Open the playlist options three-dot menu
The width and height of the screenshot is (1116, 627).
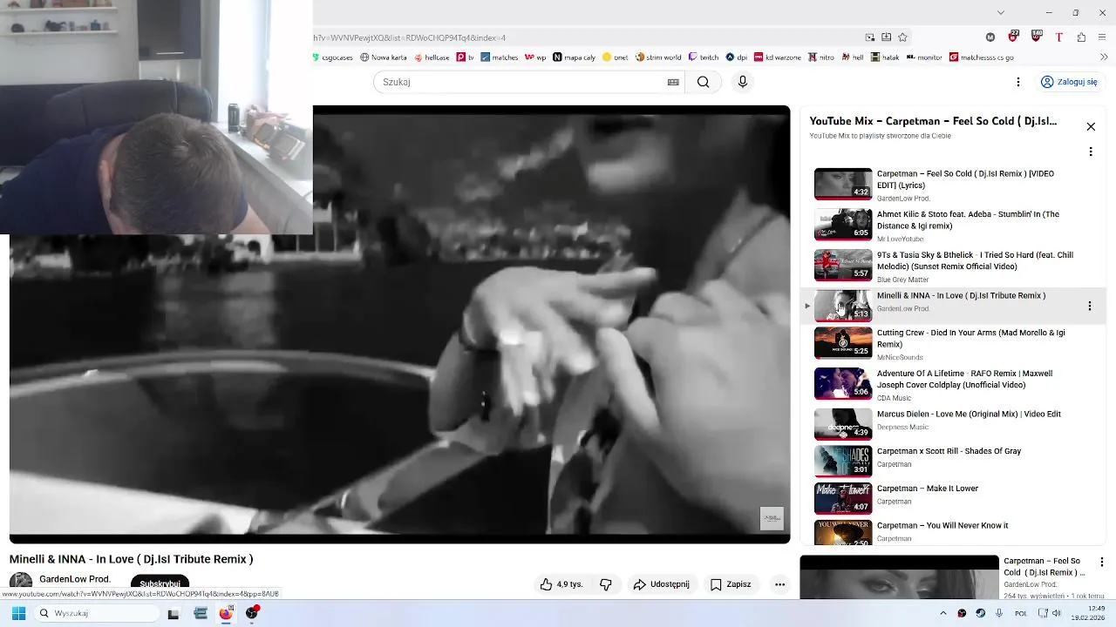tap(1090, 152)
